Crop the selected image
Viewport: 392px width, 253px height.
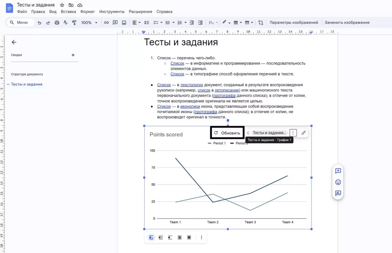tap(261, 23)
